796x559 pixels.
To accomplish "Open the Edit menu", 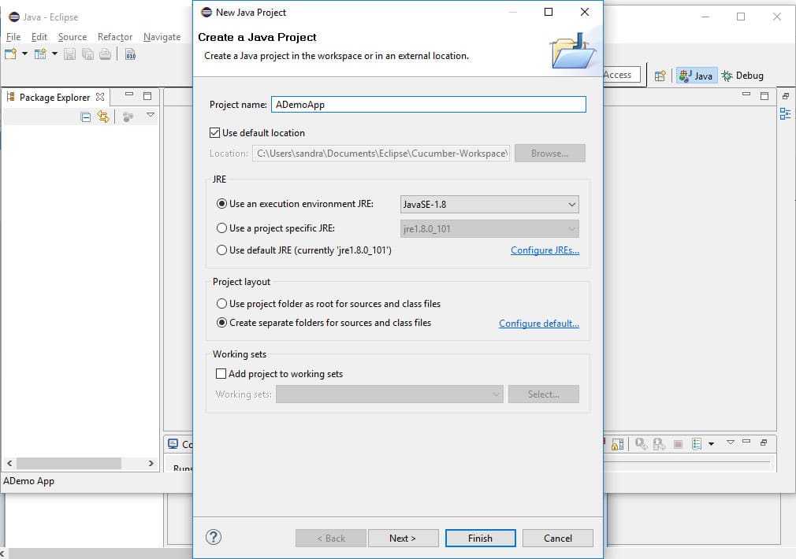I will 39,37.
